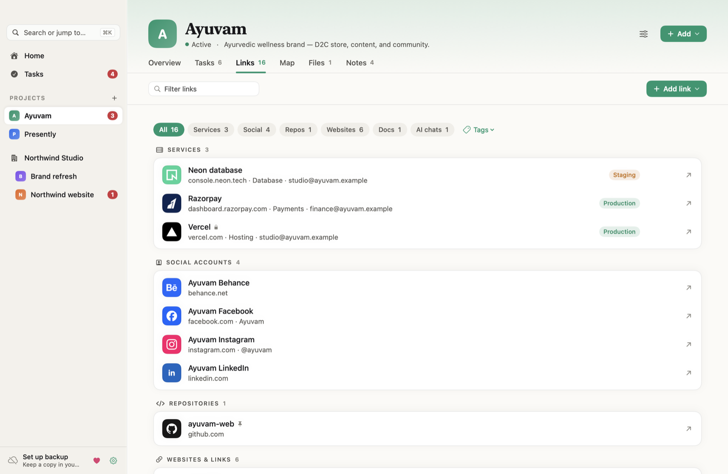Click the heart icon in the sidebar footer
The height and width of the screenshot is (474, 728).
tap(96, 460)
